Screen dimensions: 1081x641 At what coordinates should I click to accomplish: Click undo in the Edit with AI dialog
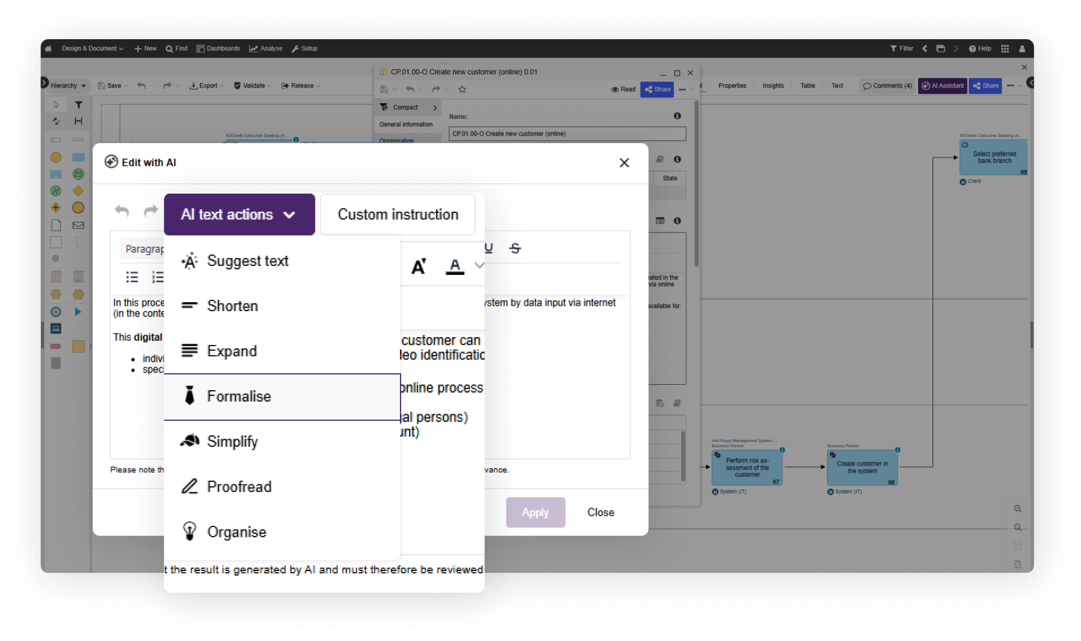click(x=122, y=210)
